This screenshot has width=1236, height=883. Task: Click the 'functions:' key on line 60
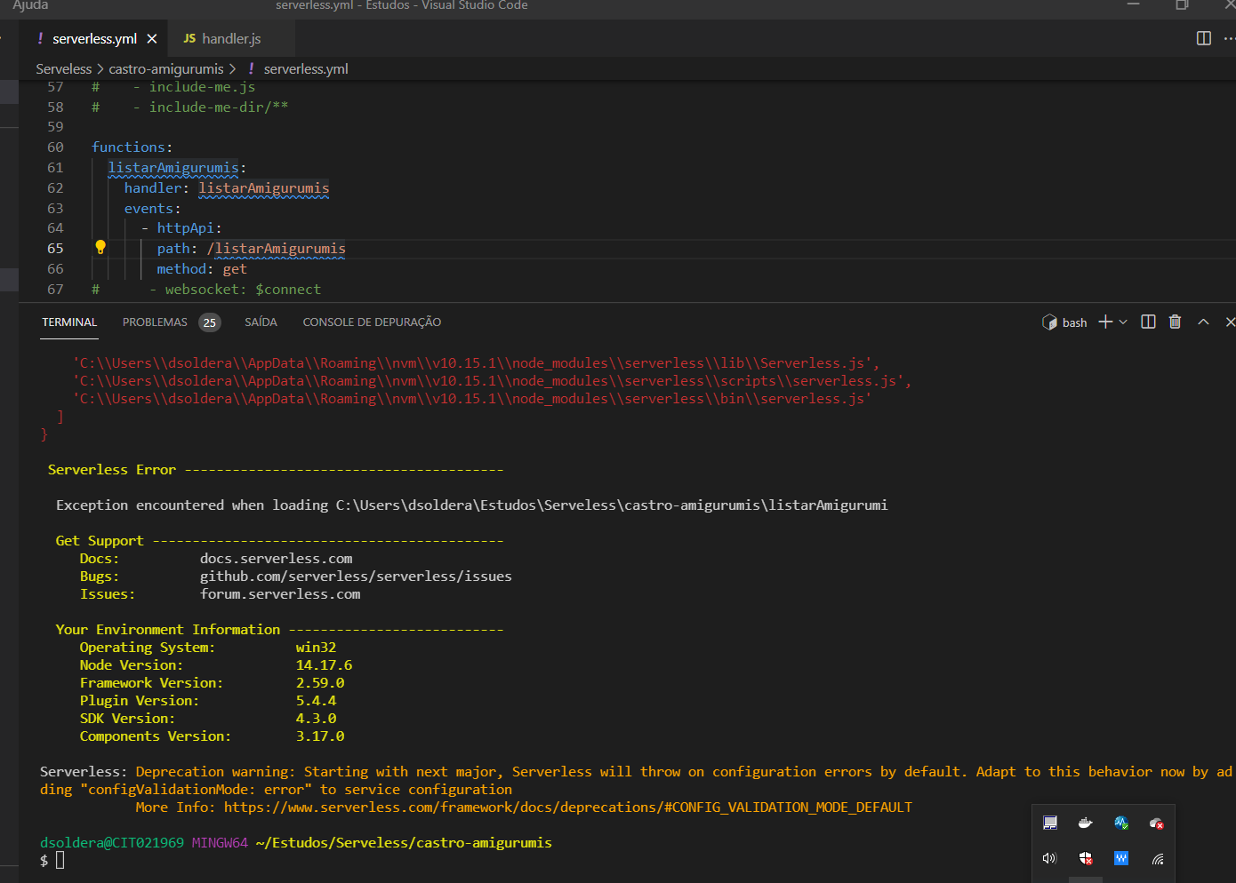tap(132, 147)
